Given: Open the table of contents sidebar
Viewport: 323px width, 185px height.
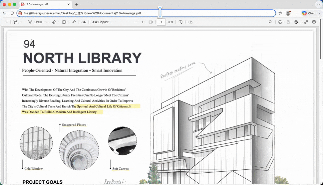Looking at the screenshot, I should 6,22.
